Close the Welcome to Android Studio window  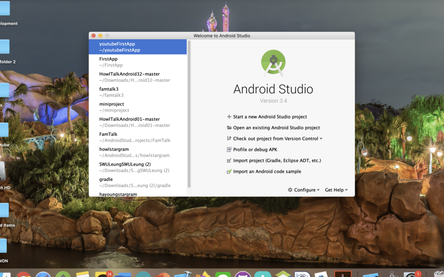[x=94, y=35]
